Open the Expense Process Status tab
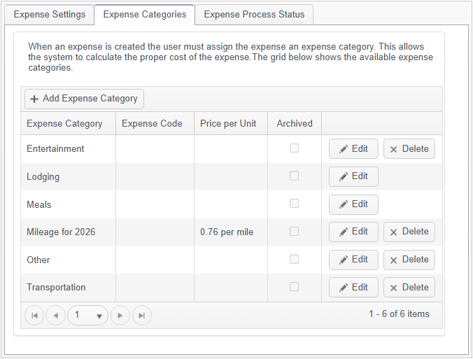 [254, 15]
